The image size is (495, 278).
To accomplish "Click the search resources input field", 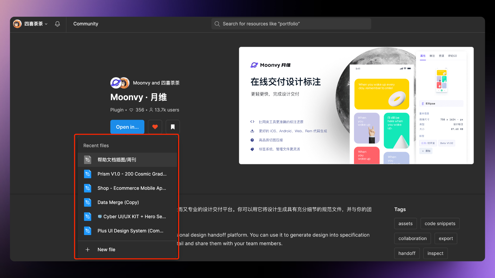I will click(x=291, y=24).
